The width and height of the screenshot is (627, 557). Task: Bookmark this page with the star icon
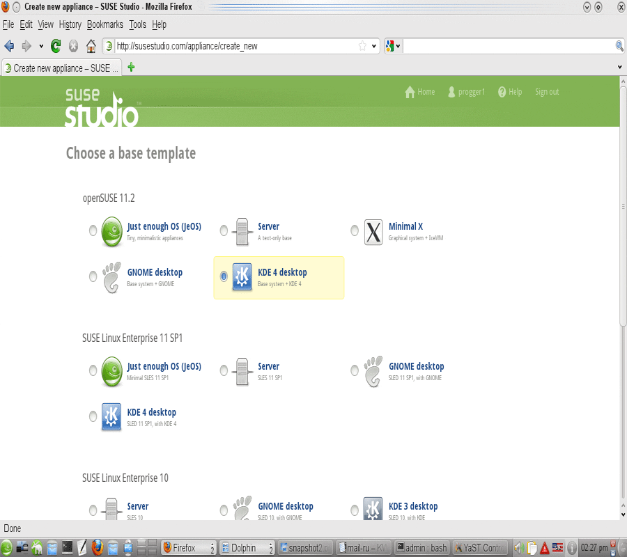point(362,46)
